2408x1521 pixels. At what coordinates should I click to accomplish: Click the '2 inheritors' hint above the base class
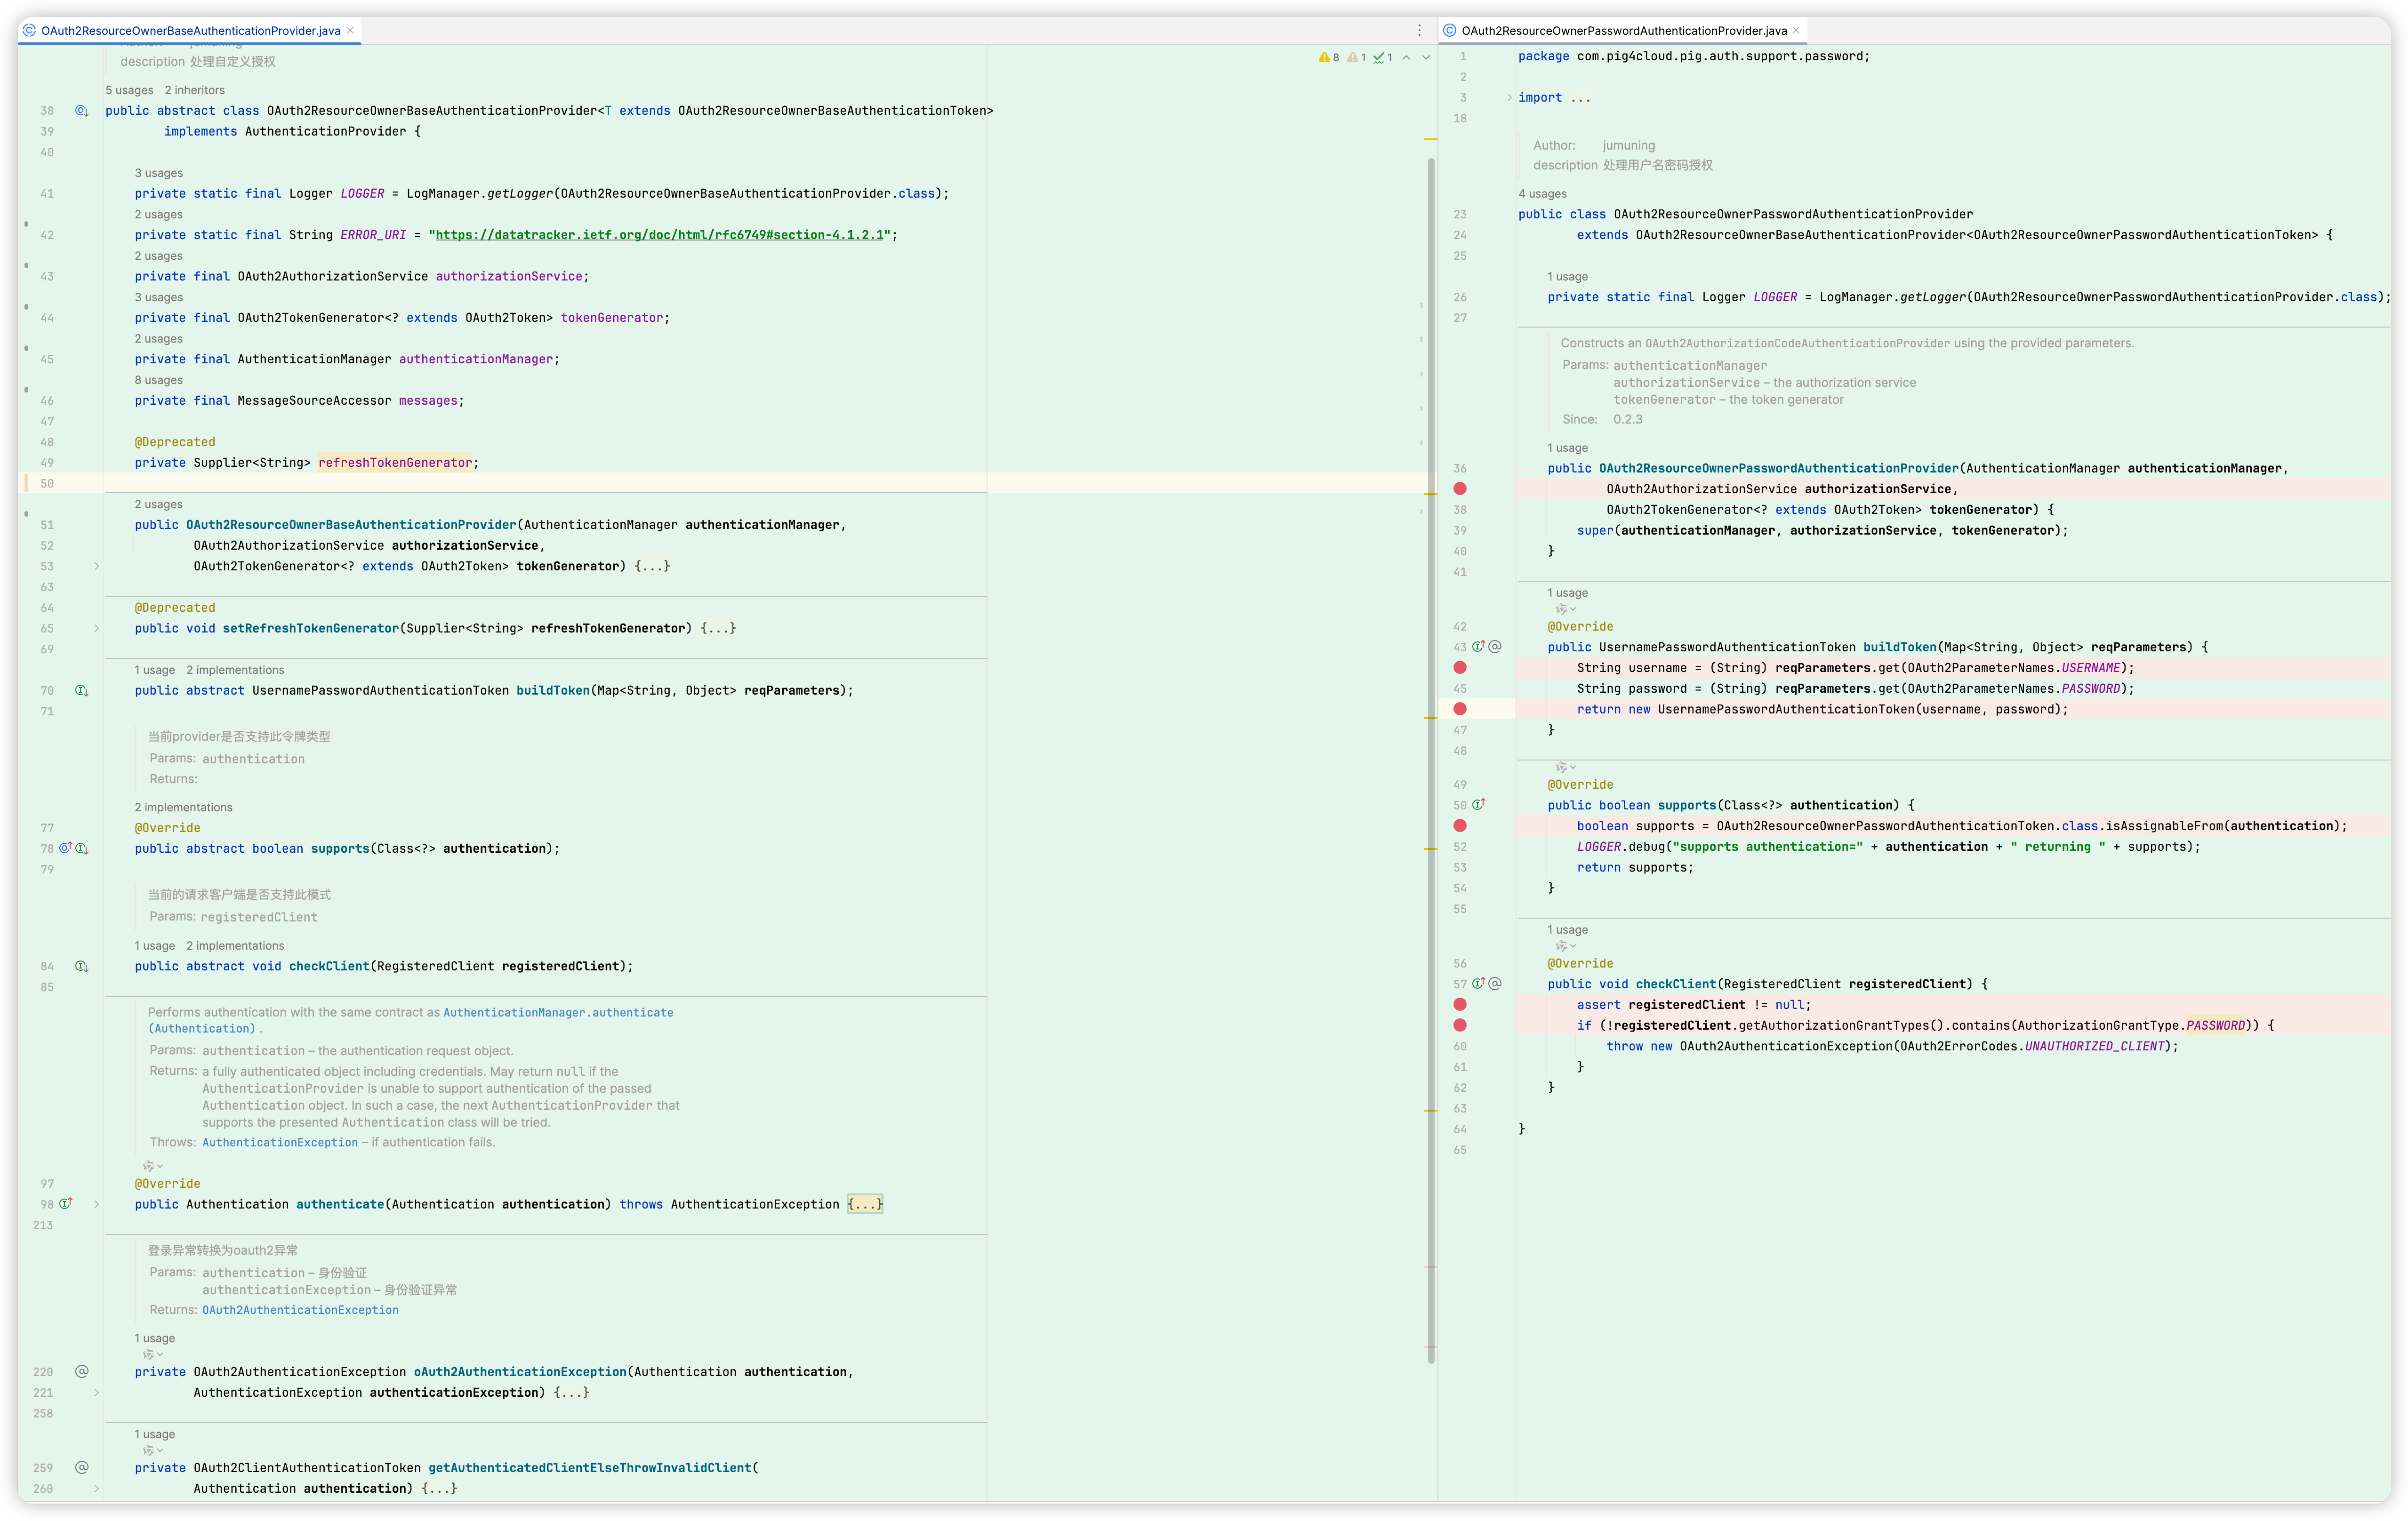[x=195, y=90]
